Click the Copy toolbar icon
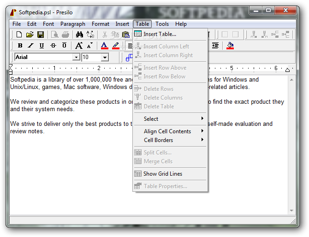Screen dimensions: 309x237 click(x=115, y=35)
